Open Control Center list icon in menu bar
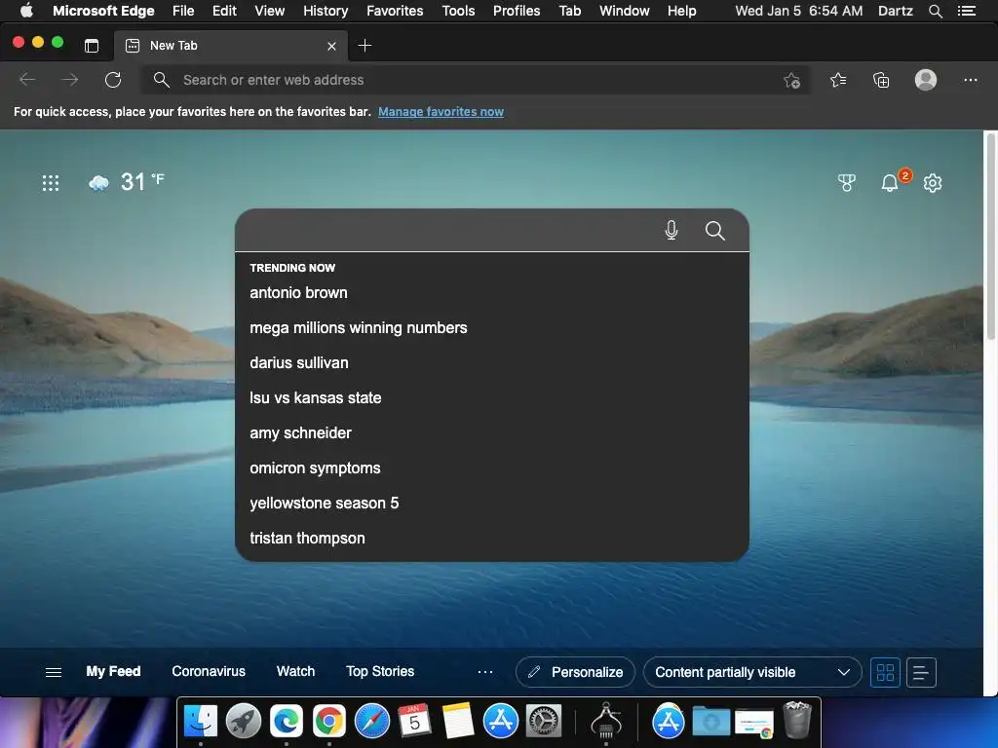The width and height of the screenshot is (998, 748). [x=966, y=11]
